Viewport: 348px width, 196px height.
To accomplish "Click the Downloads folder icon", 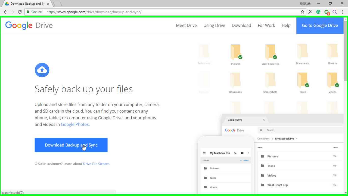I will point(235,80).
